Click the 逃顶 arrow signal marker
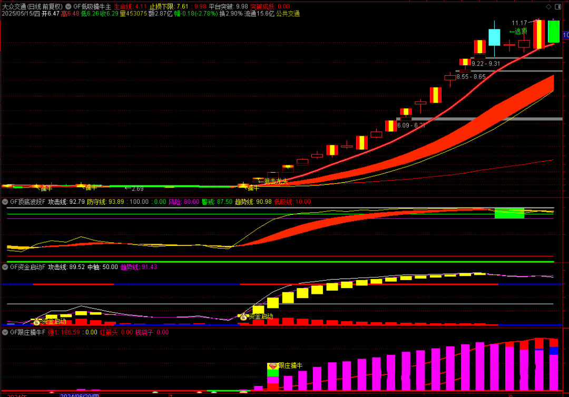This screenshot has height=397, width=569. pos(518,32)
